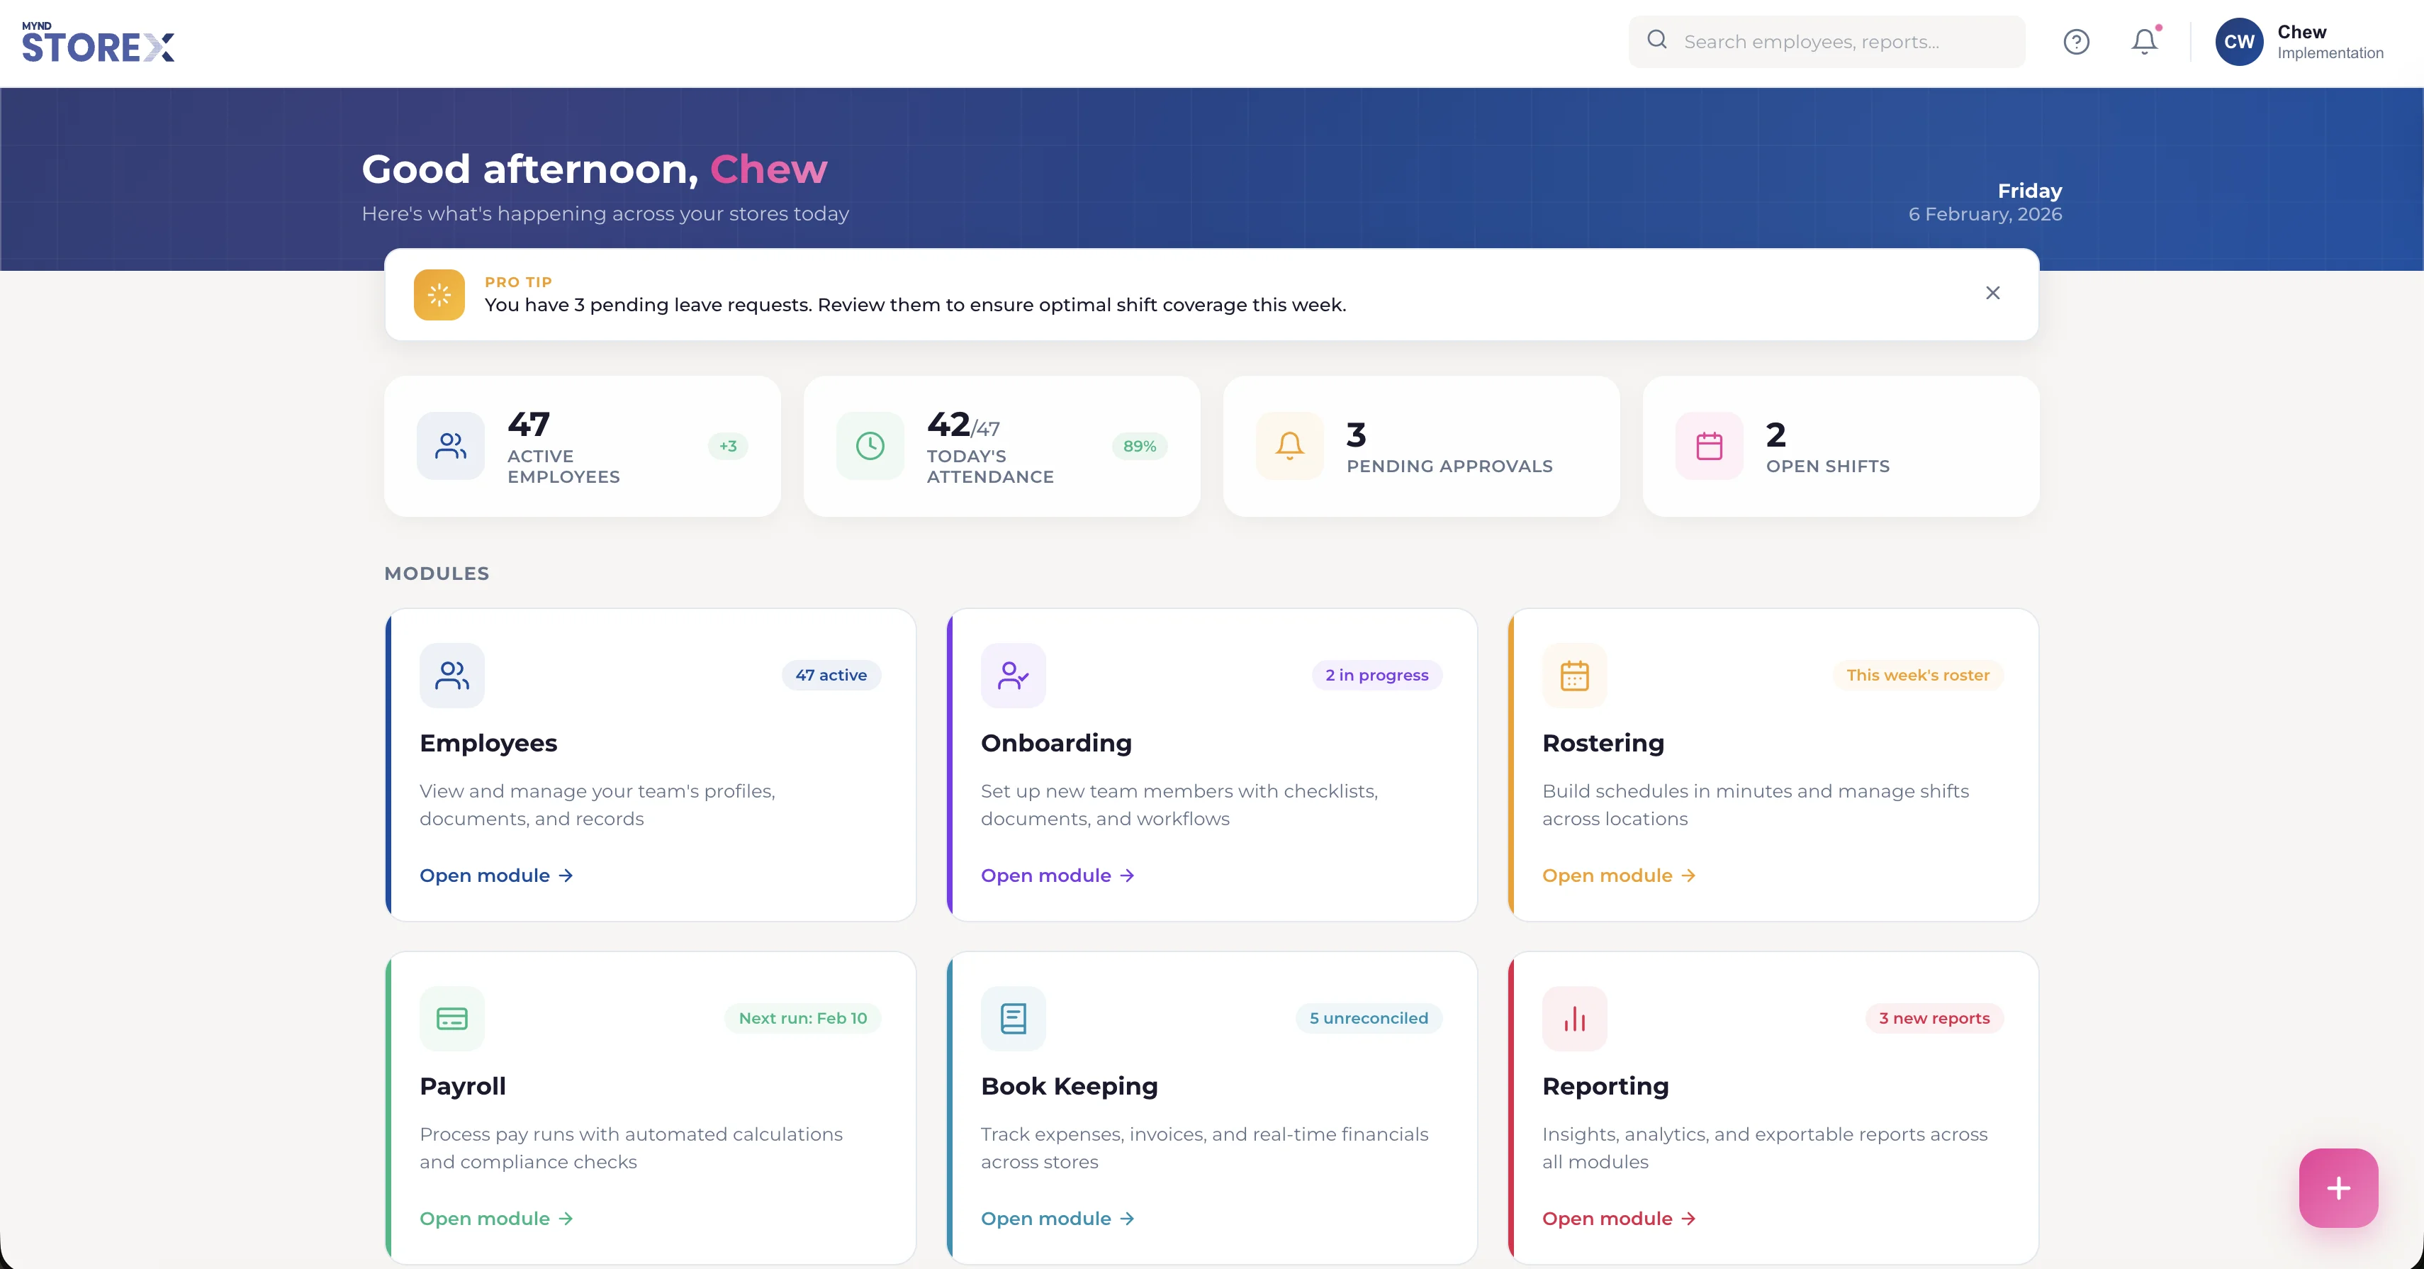Click the Book Keeping ledger icon
The image size is (2424, 1269).
tap(1013, 1017)
